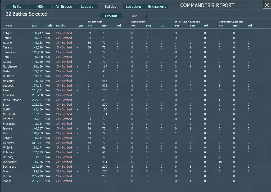Click Bucharest location 203,225
This screenshot has height=192, width=271.
pyautogui.click(x=37, y=167)
